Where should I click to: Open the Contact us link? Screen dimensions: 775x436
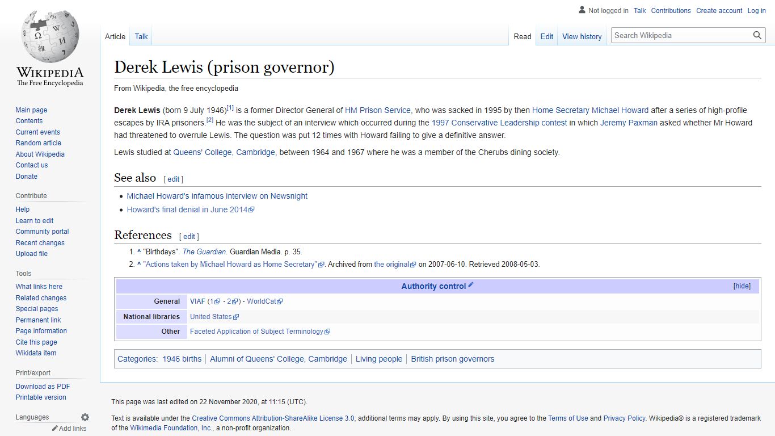pyautogui.click(x=32, y=165)
